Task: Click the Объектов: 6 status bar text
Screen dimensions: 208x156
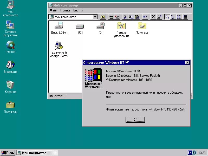Action: pos(57,96)
